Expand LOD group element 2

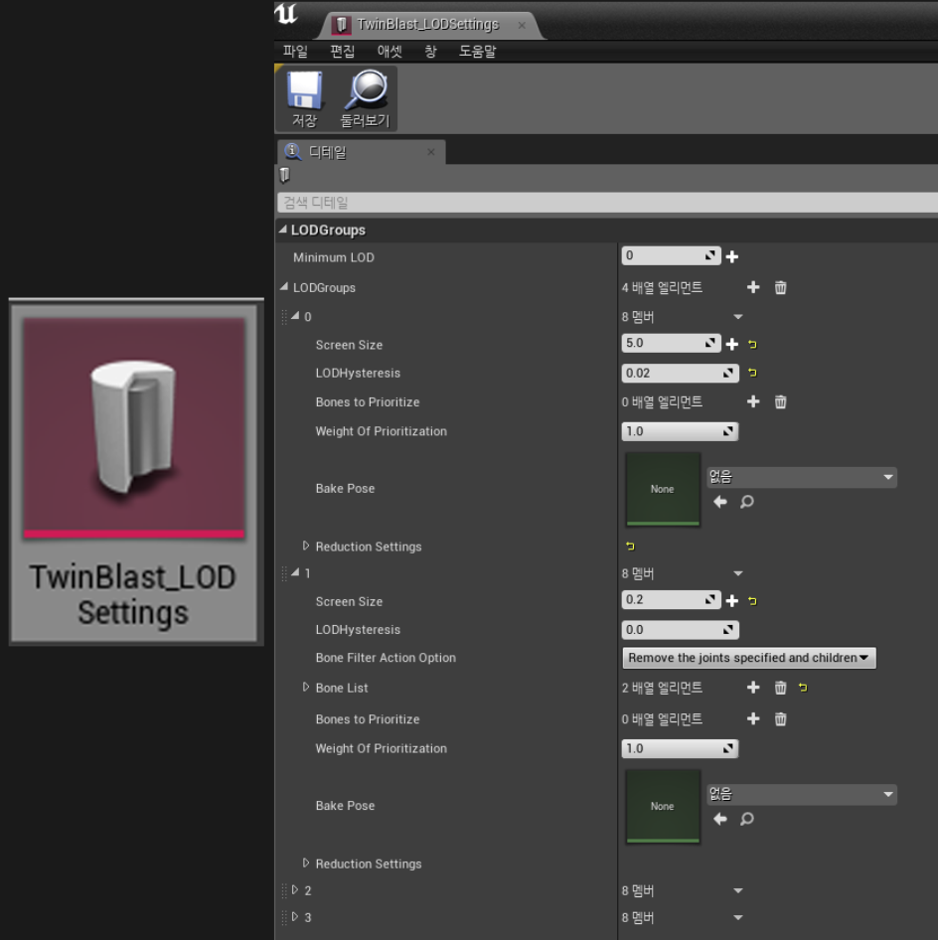(x=295, y=889)
